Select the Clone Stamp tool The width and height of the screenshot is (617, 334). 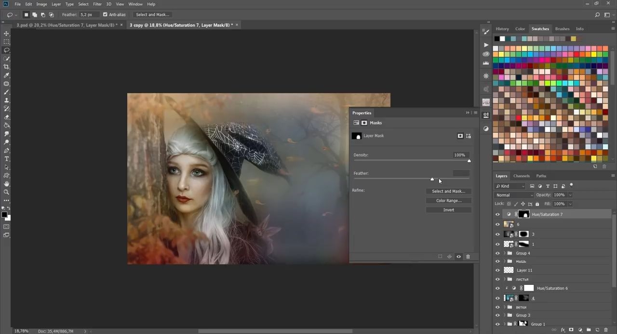[6, 100]
